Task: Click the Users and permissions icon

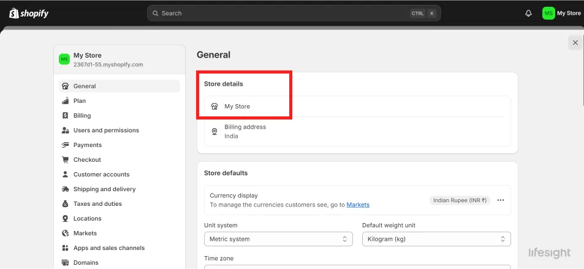Action: click(x=65, y=130)
